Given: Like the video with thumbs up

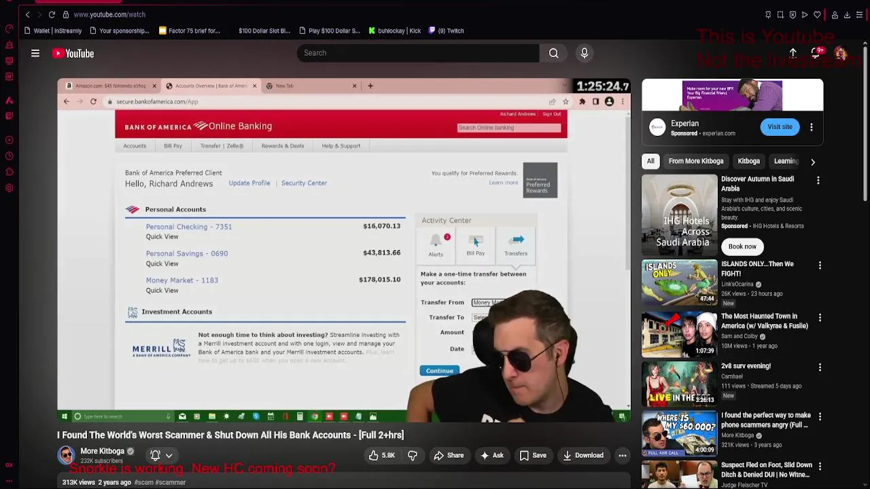Looking at the screenshot, I should (x=381, y=456).
